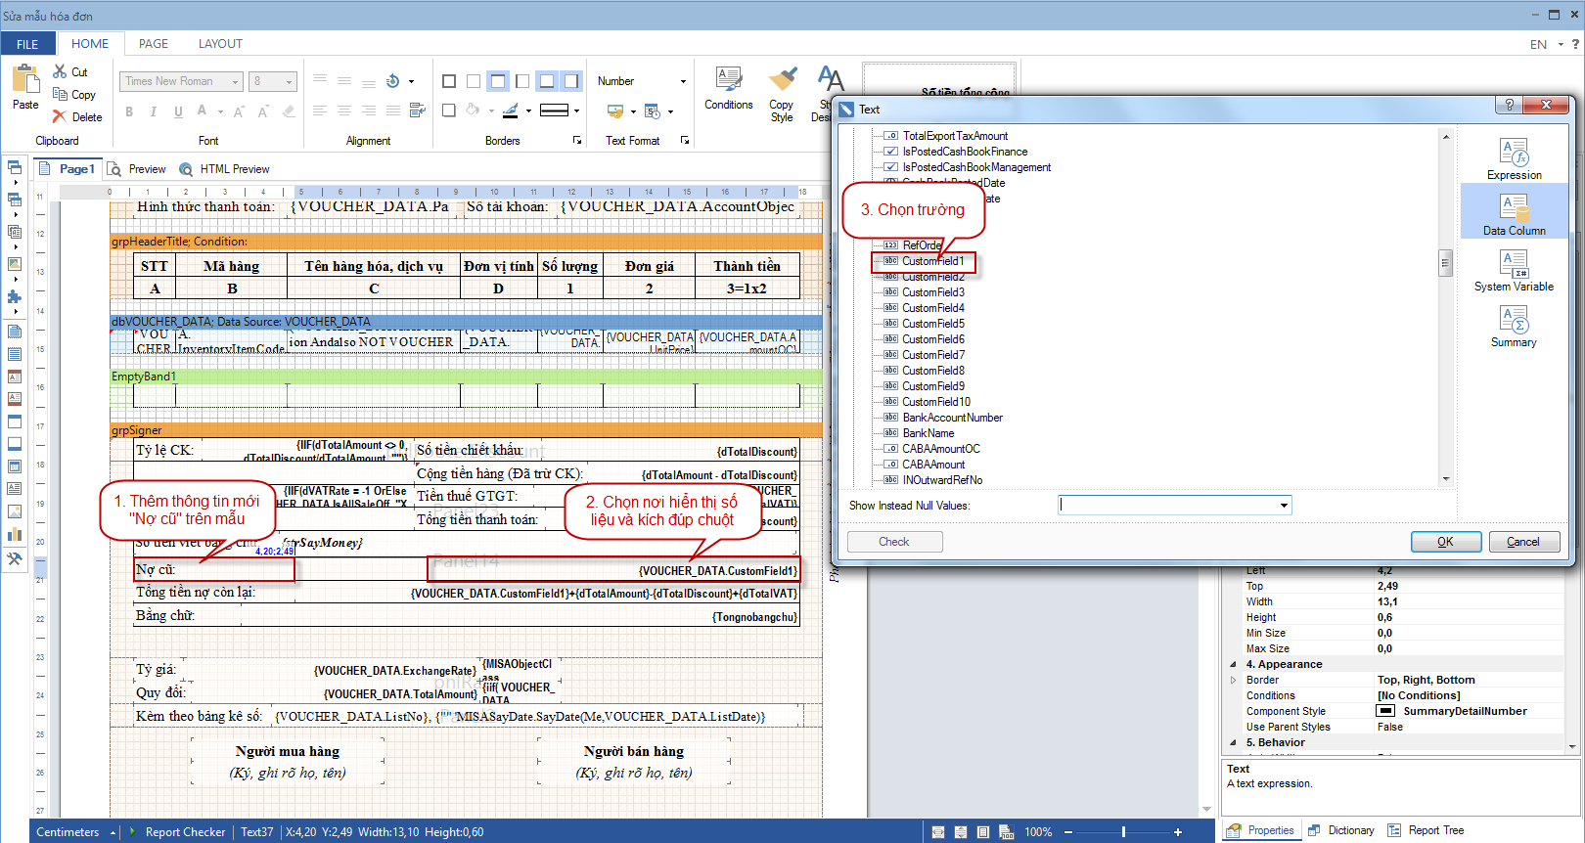Screen dimensions: 1585x843
Task: Switch to the HOME ribbon tab
Action: point(90,44)
